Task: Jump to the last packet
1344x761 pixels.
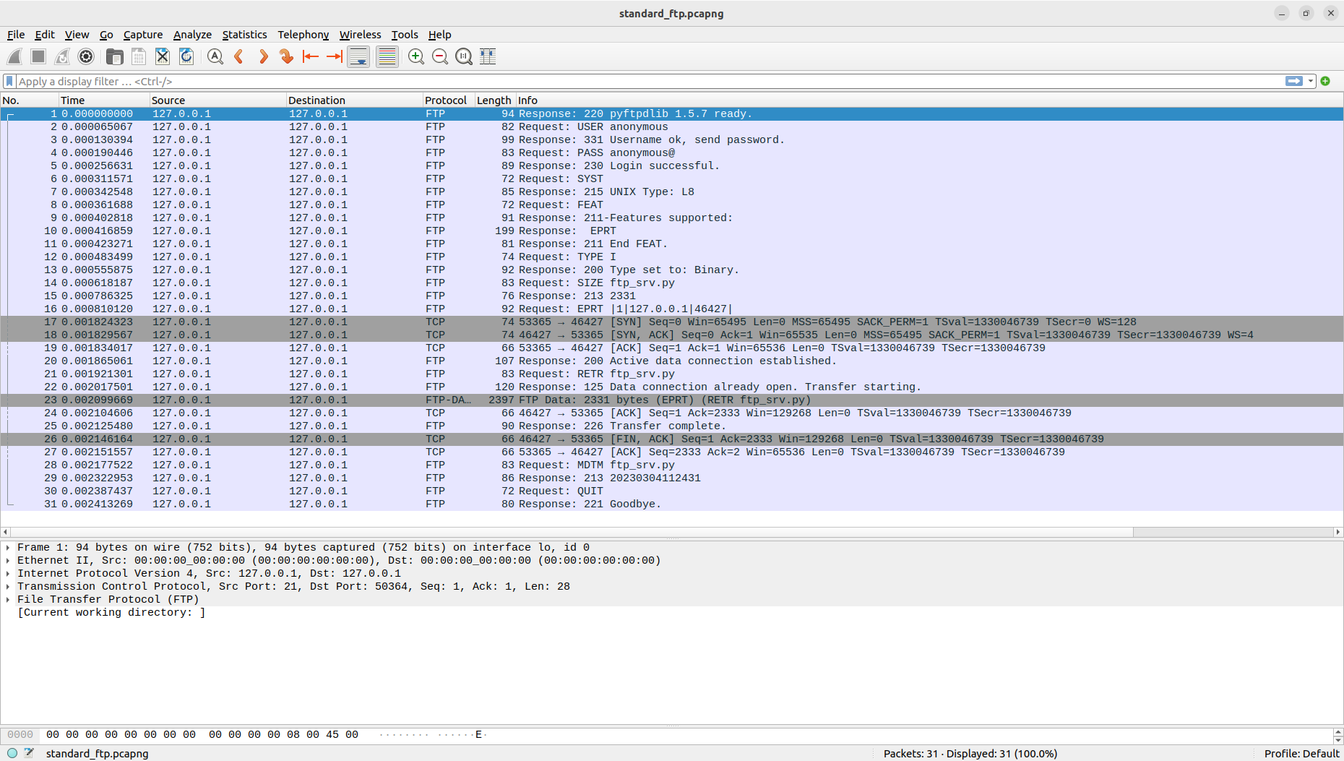Action: [335, 56]
